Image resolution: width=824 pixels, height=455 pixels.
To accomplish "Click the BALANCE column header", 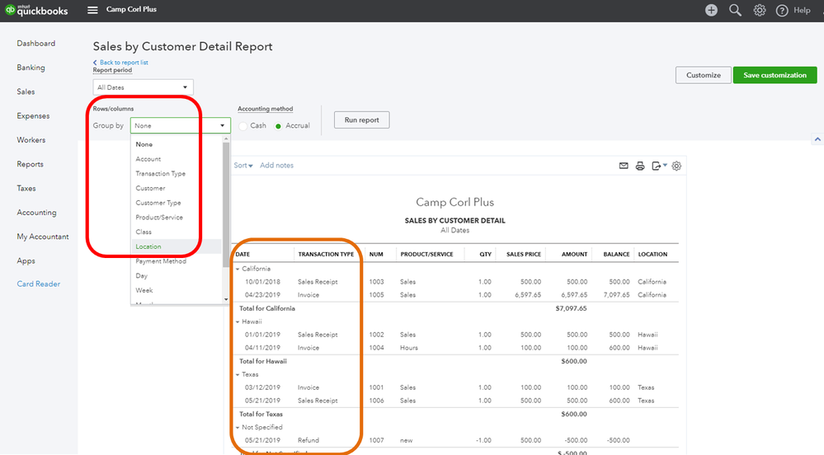I will [616, 255].
